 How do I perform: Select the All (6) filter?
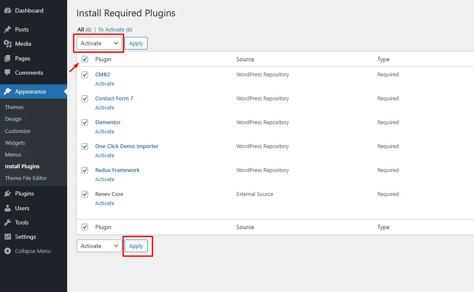coord(84,30)
